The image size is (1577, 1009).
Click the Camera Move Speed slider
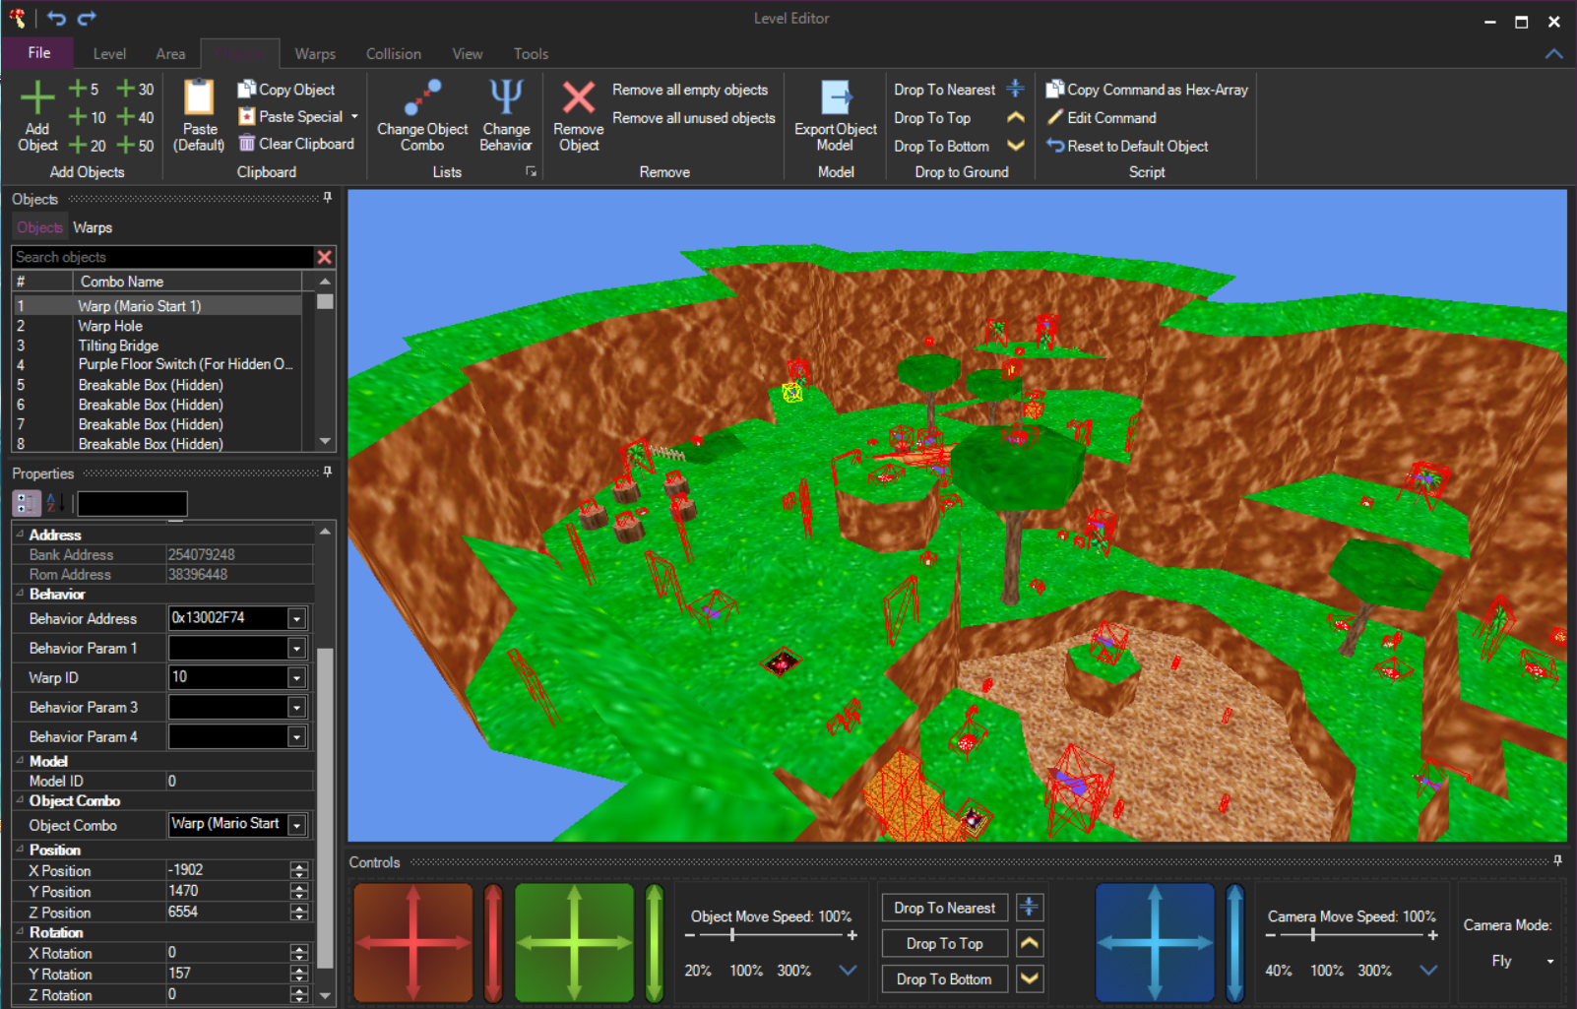coord(1351,935)
